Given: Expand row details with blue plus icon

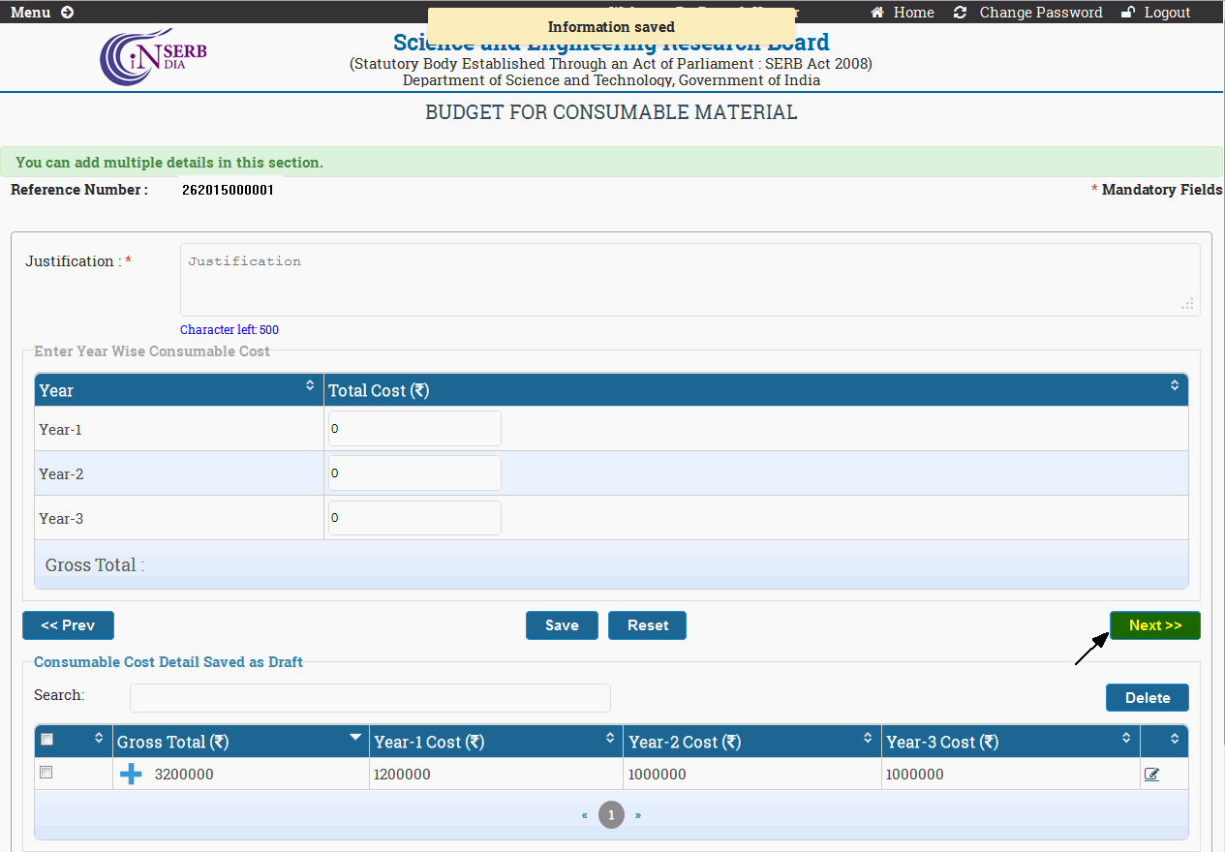Looking at the screenshot, I should pos(131,775).
